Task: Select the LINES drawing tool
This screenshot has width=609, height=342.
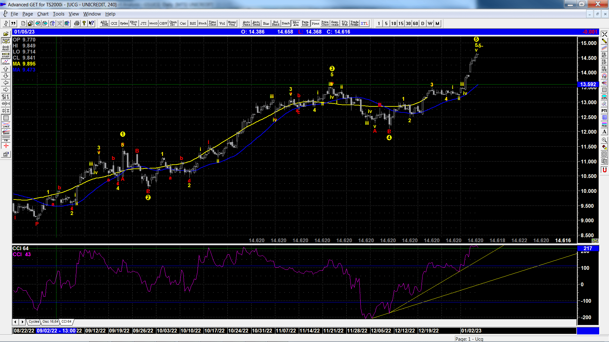Action: click(6, 125)
